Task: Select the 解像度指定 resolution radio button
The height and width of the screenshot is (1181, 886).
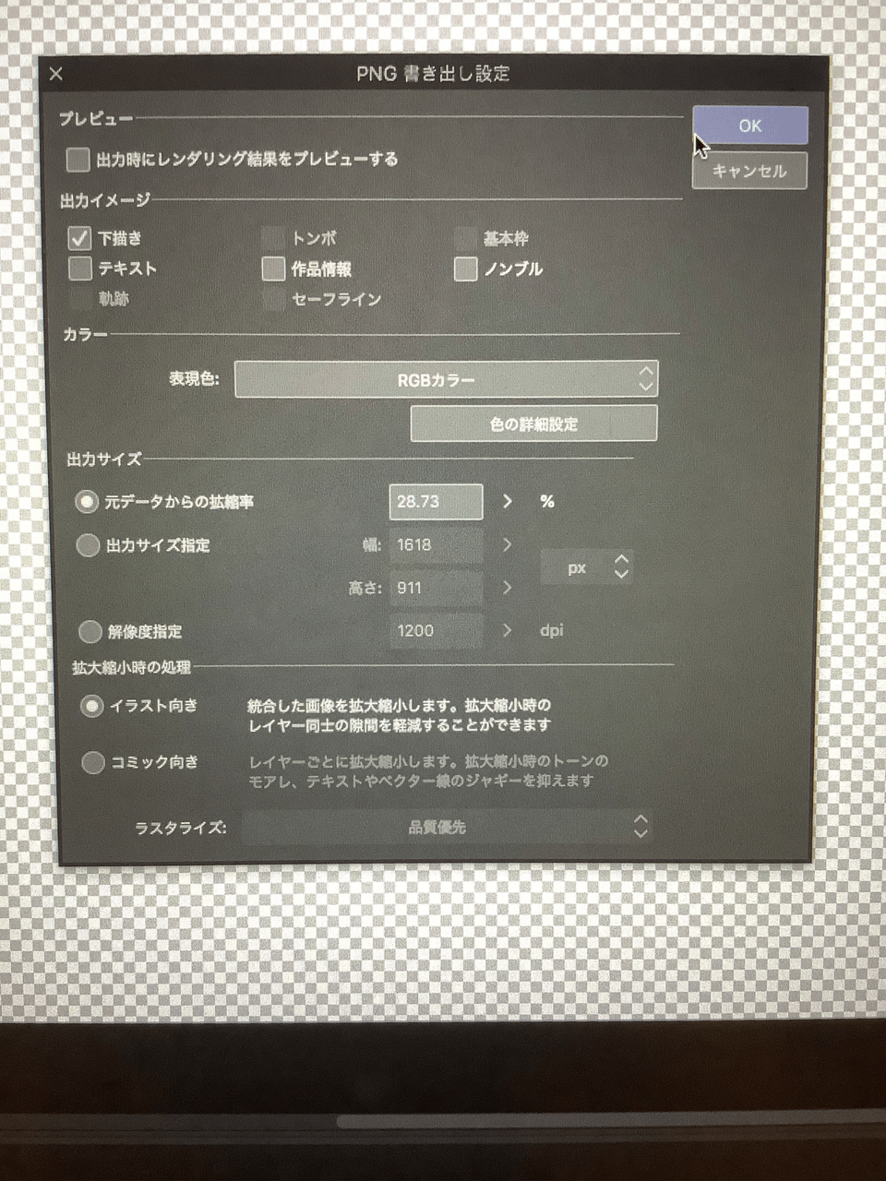Action: (x=90, y=631)
